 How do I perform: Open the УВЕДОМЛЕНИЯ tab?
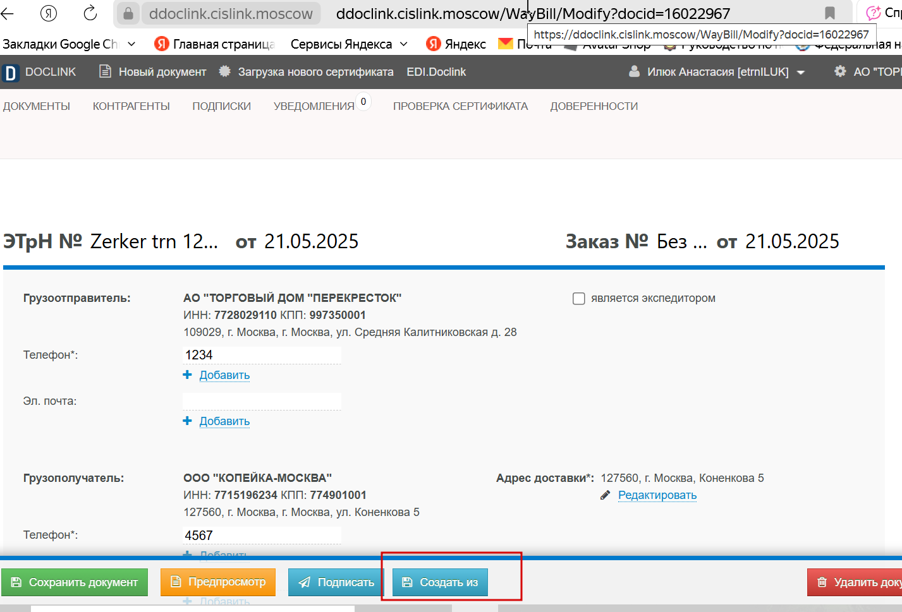pos(314,106)
